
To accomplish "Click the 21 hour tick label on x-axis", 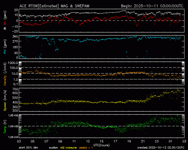I will [x=143, y=142].
